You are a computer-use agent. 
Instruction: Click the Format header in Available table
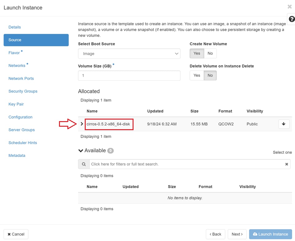coord(206,187)
